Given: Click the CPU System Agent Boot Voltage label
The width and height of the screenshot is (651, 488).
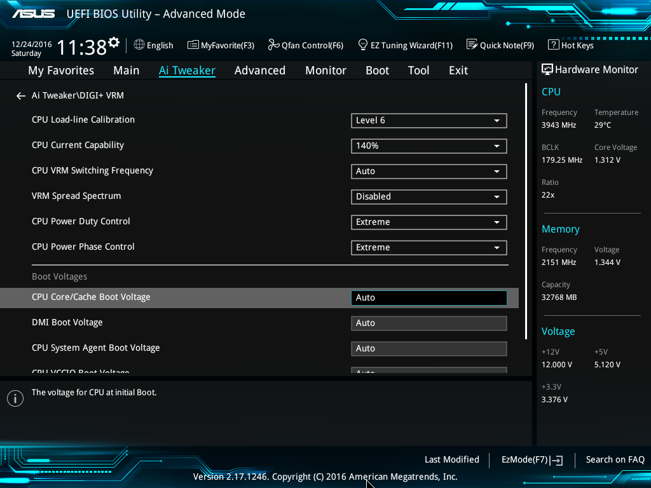Looking at the screenshot, I should click(95, 348).
